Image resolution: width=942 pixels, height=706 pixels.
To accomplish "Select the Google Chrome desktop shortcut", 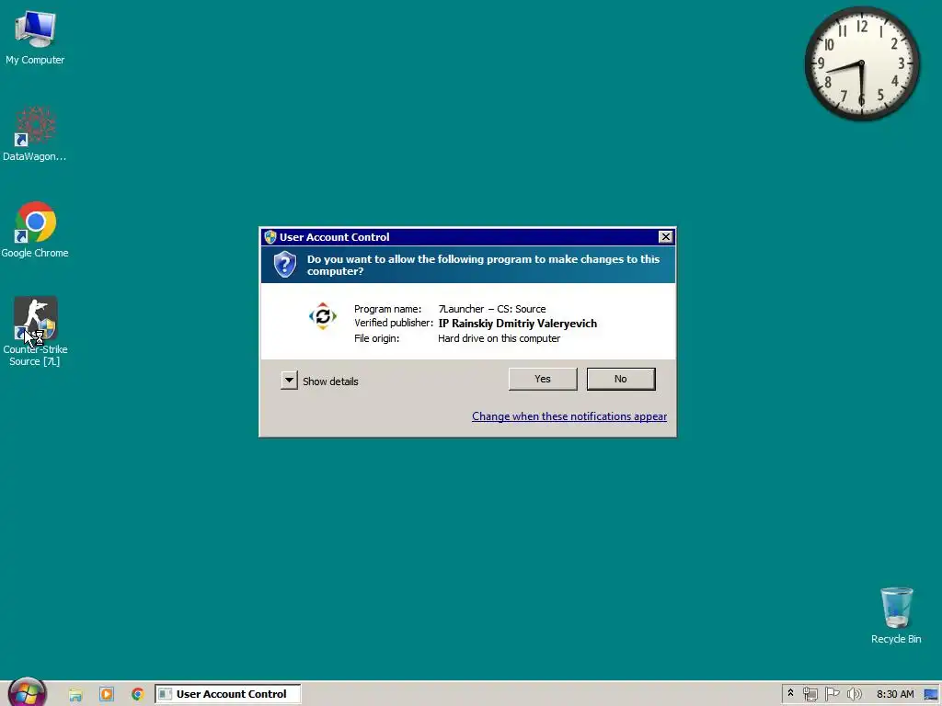I will (35, 230).
